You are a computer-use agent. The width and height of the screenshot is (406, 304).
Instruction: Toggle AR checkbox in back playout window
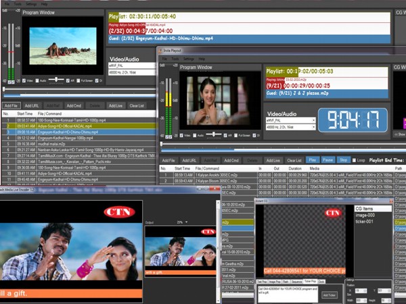[68, 80]
